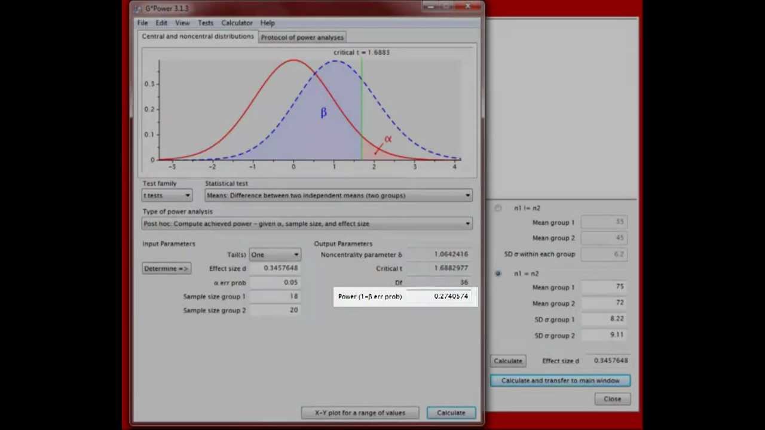
Task: Click the Determine => button
Action: coord(167,268)
